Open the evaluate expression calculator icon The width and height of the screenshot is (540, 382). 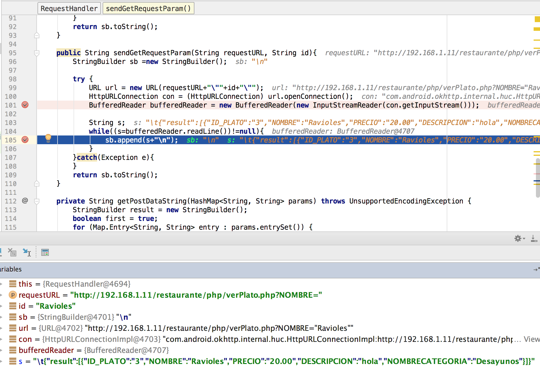(45, 252)
